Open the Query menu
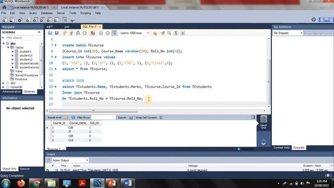Screen dimensions: 334x188 click(33, 13)
